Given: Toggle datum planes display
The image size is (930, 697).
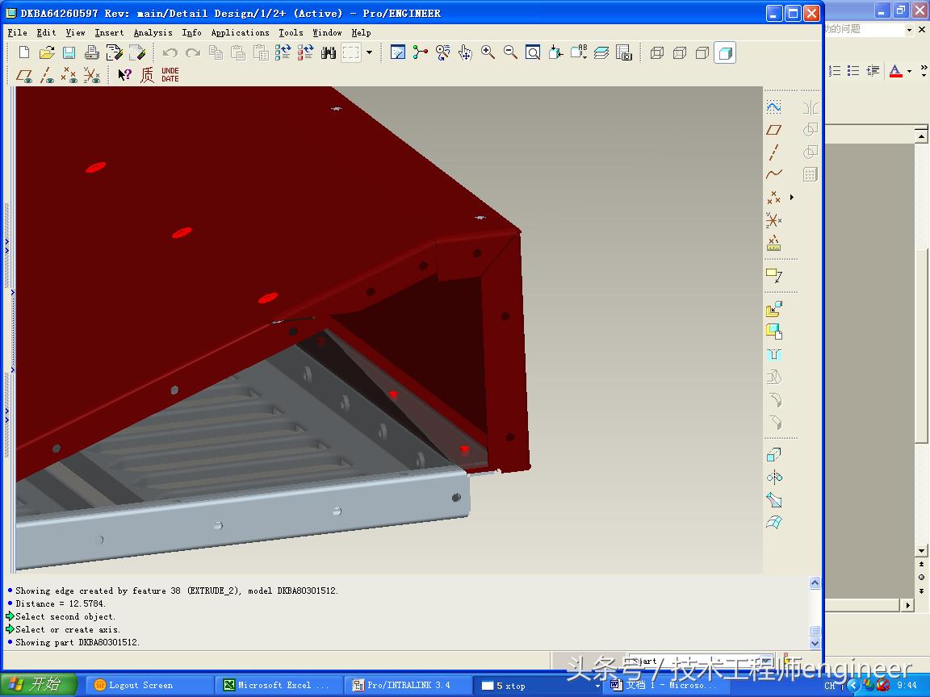Looking at the screenshot, I should pyautogui.click(x=24, y=75).
